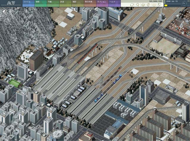Click the 2006 Jan 13 date display

[x=172, y=1]
